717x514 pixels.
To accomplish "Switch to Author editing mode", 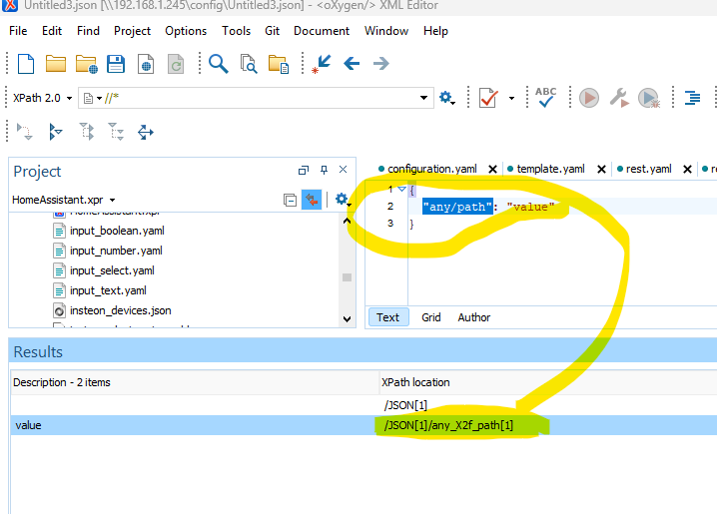I will click(x=474, y=317).
